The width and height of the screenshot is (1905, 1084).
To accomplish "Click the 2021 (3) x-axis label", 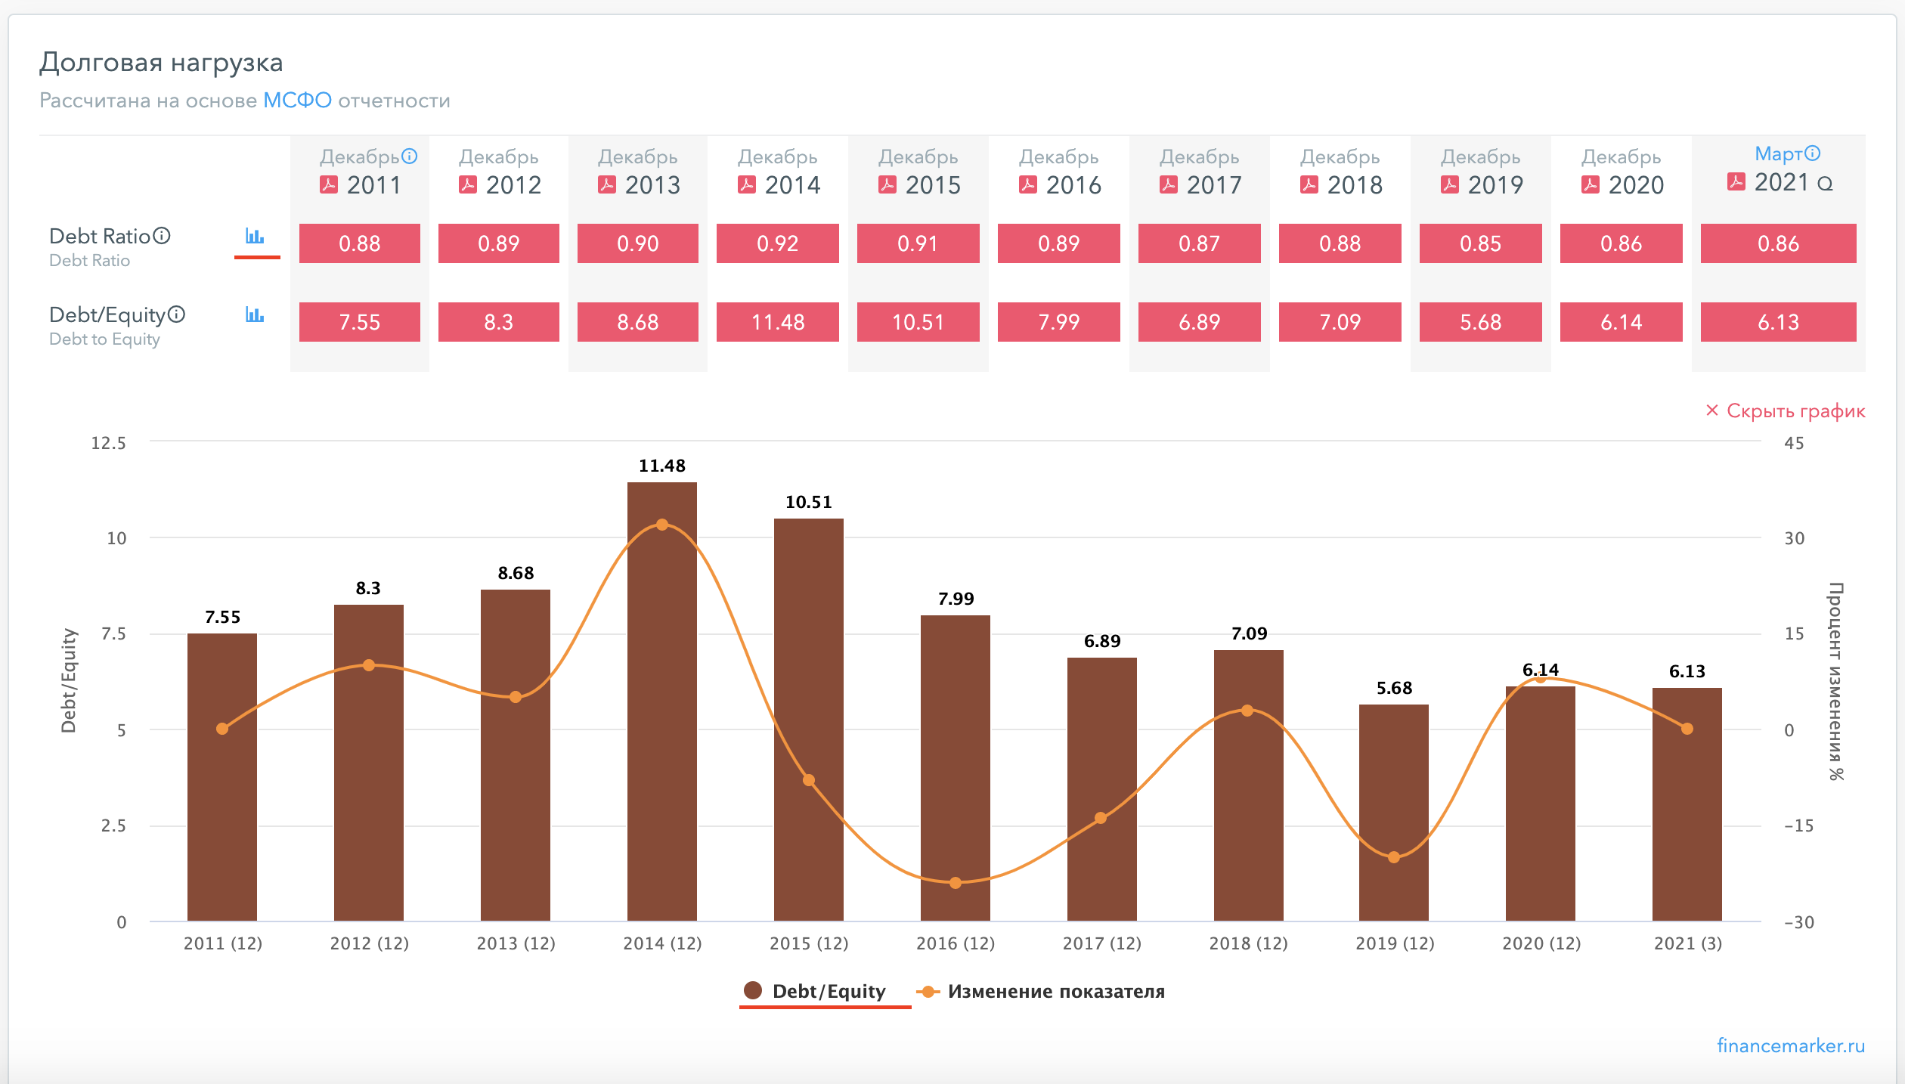I will [1688, 943].
